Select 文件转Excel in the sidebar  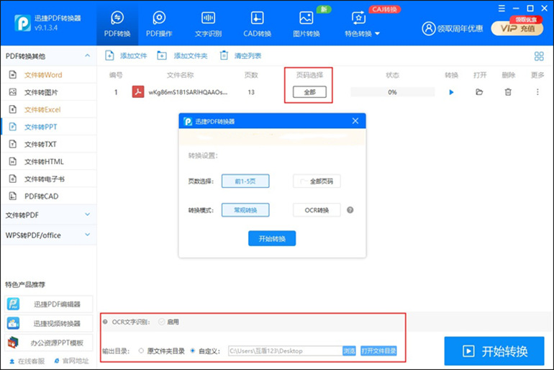[49, 109]
